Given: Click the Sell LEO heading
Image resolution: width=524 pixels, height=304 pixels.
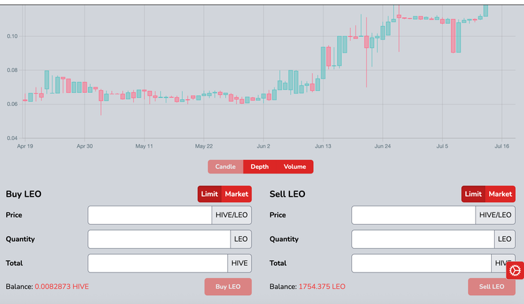Looking at the screenshot, I should (287, 194).
